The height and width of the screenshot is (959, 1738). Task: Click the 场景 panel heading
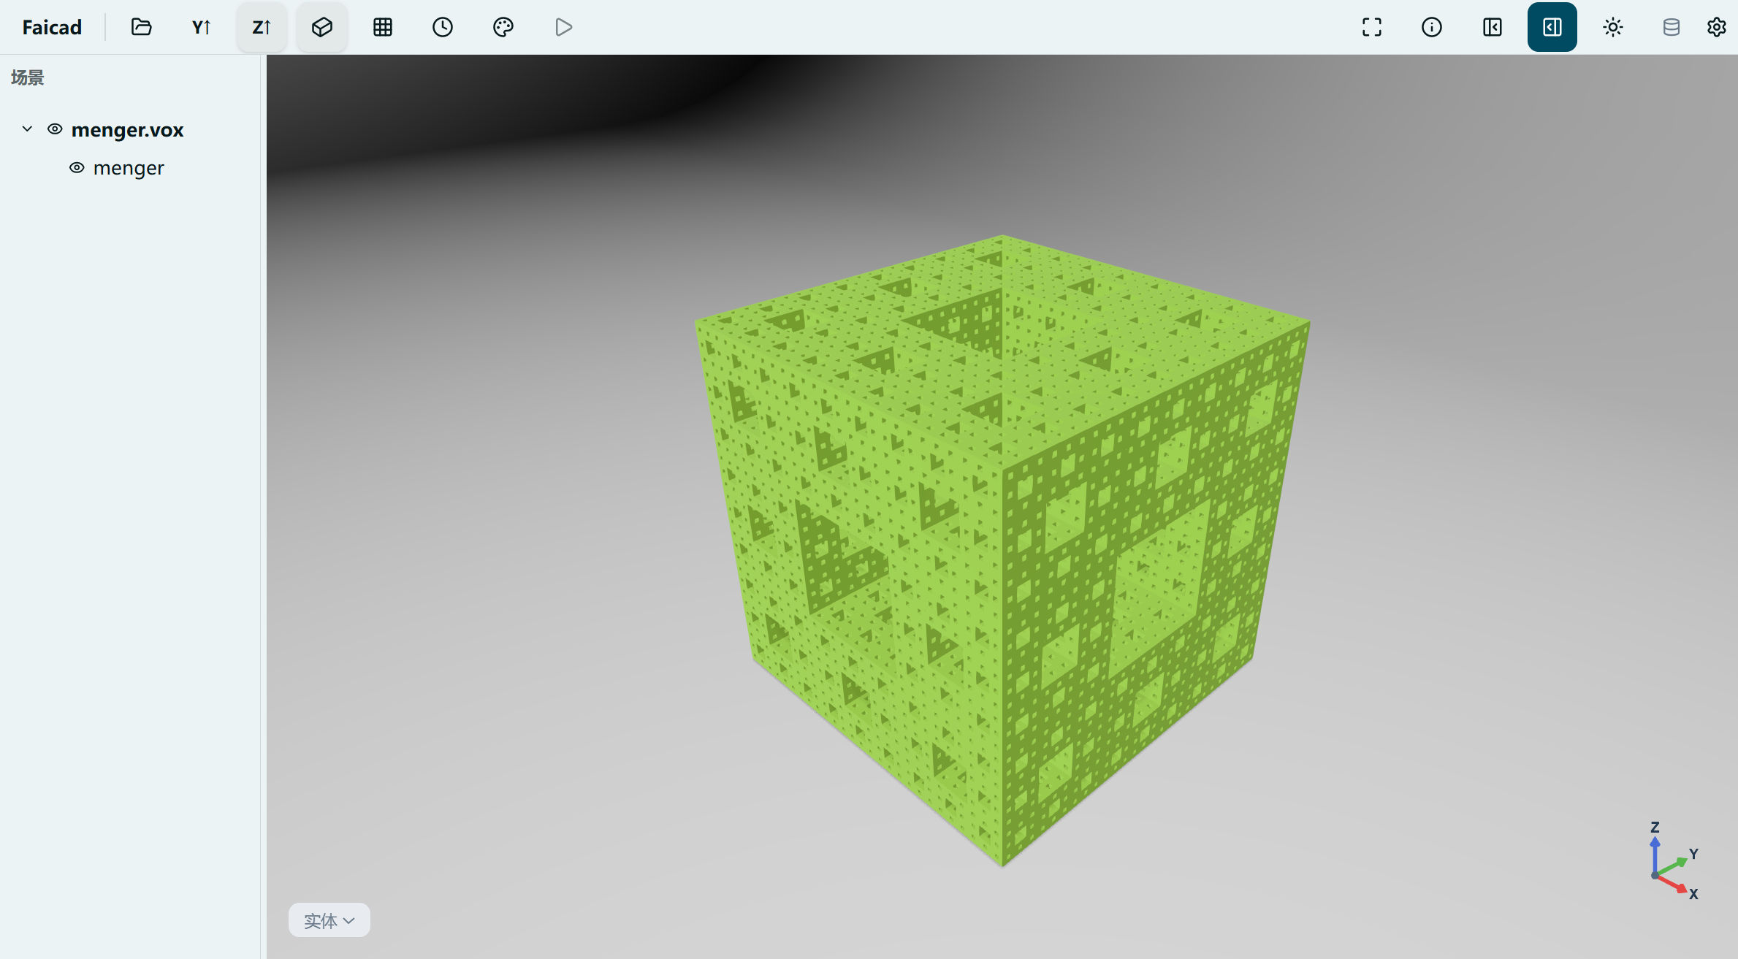[x=28, y=77]
